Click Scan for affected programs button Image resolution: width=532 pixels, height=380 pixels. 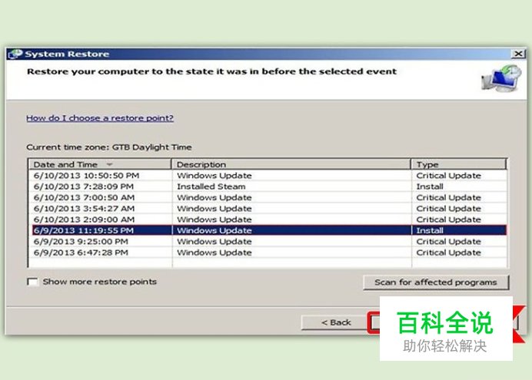pyautogui.click(x=436, y=283)
